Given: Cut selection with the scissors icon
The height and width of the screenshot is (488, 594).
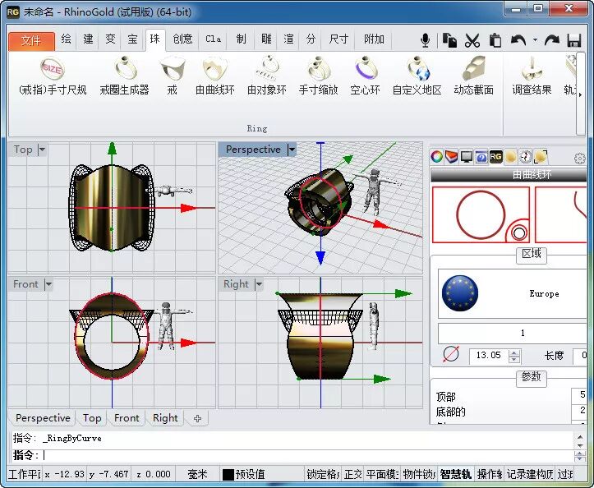Looking at the screenshot, I should point(472,39).
